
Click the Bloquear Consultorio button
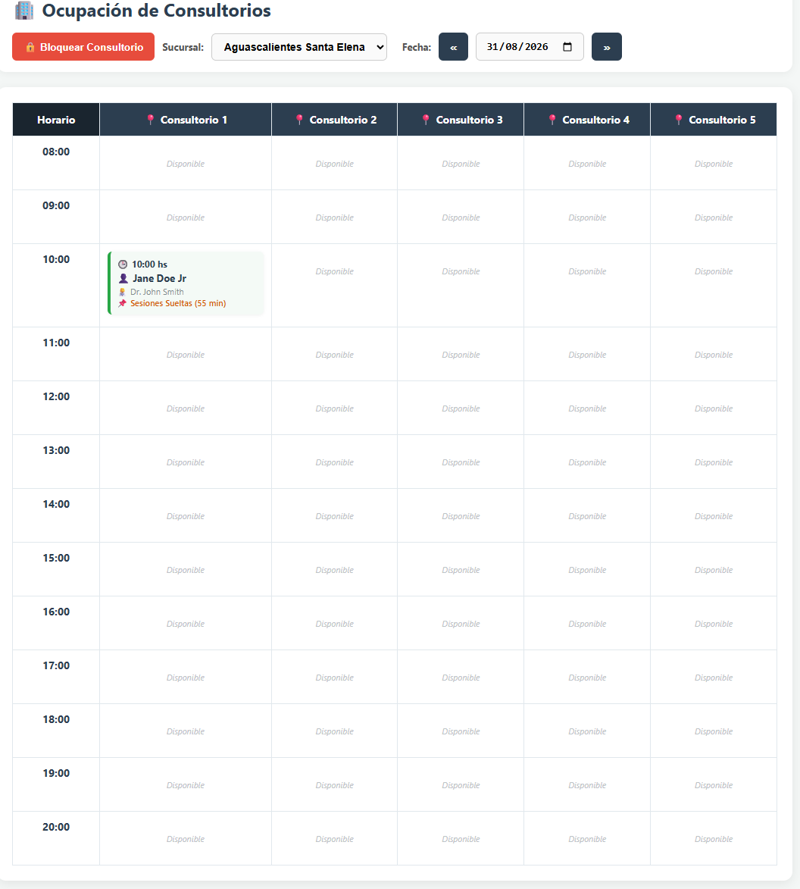coord(83,47)
